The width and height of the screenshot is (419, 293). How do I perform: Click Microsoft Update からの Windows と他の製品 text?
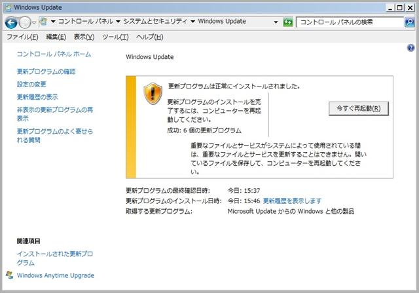click(291, 211)
